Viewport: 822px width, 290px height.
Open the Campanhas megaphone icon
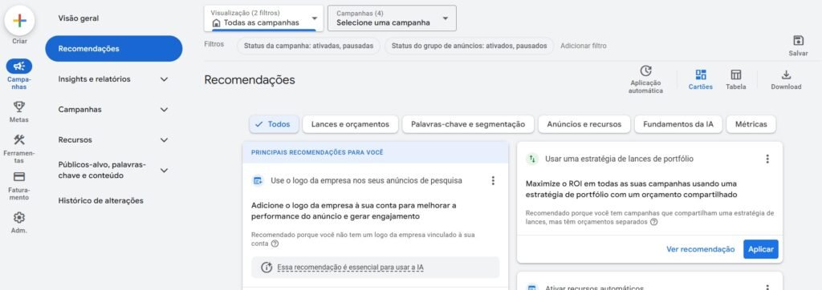pyautogui.click(x=19, y=66)
